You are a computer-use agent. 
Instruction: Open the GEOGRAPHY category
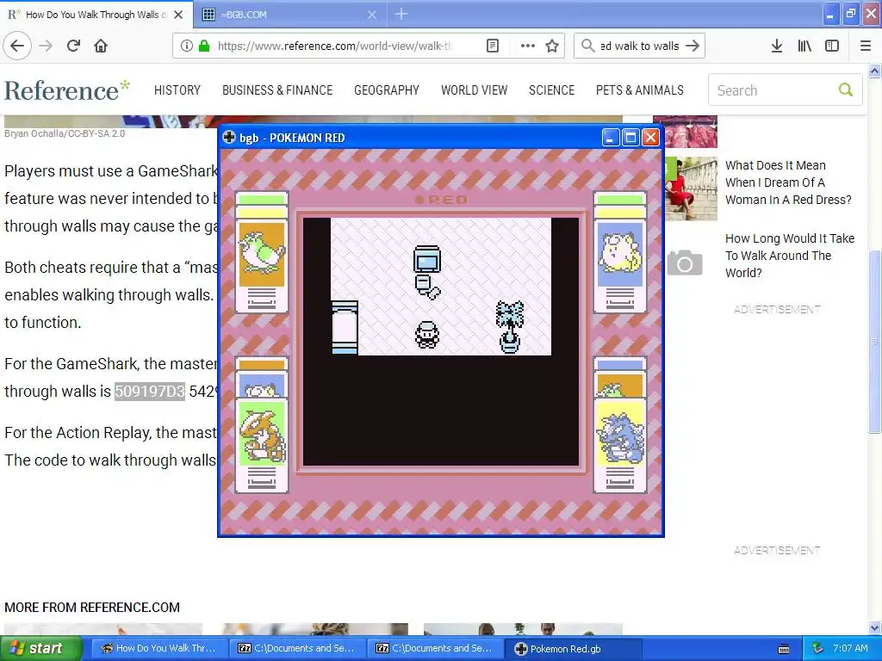[387, 90]
